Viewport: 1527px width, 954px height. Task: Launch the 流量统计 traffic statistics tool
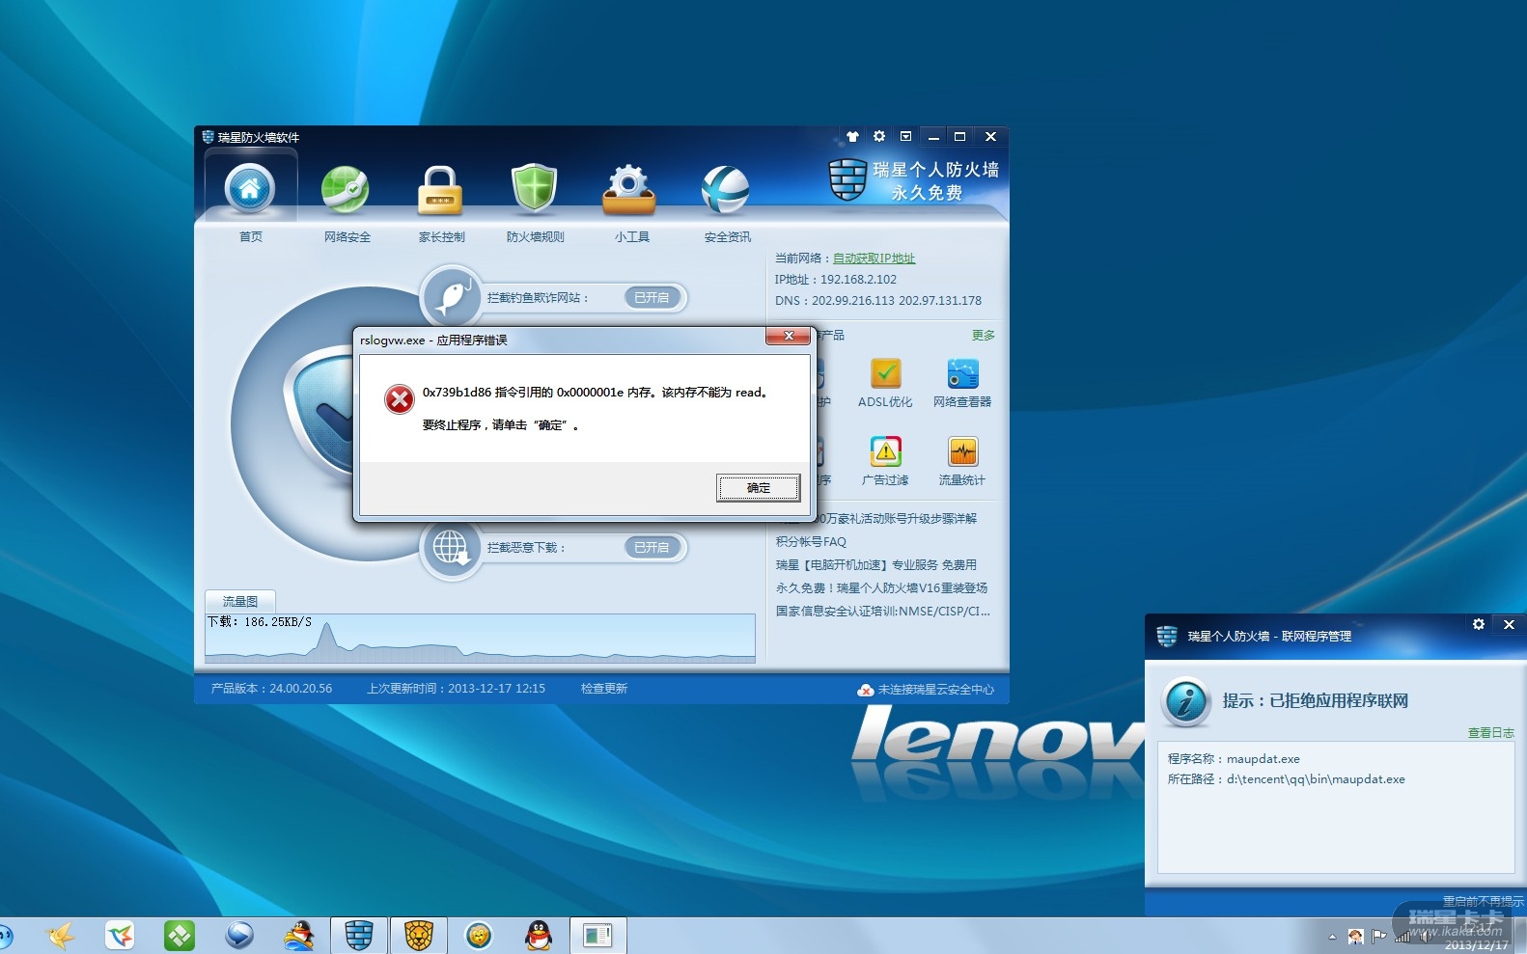point(962,461)
